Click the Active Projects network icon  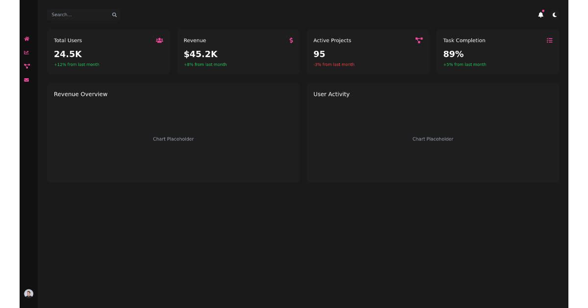pos(419,41)
